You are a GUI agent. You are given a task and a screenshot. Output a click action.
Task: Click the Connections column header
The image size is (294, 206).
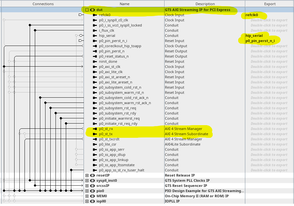pos(43,4)
